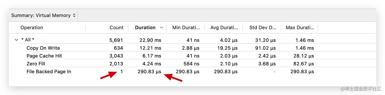Click the count value 634
The height and width of the screenshot is (95, 385).
[x=119, y=48]
